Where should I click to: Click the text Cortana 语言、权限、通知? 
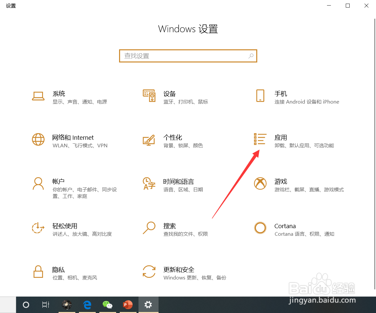(x=304, y=234)
